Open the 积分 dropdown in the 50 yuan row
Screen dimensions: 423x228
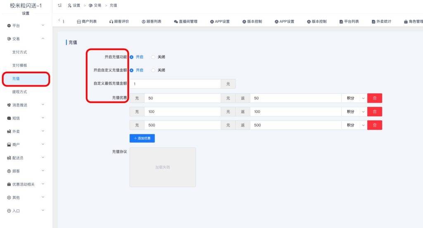[354, 98]
